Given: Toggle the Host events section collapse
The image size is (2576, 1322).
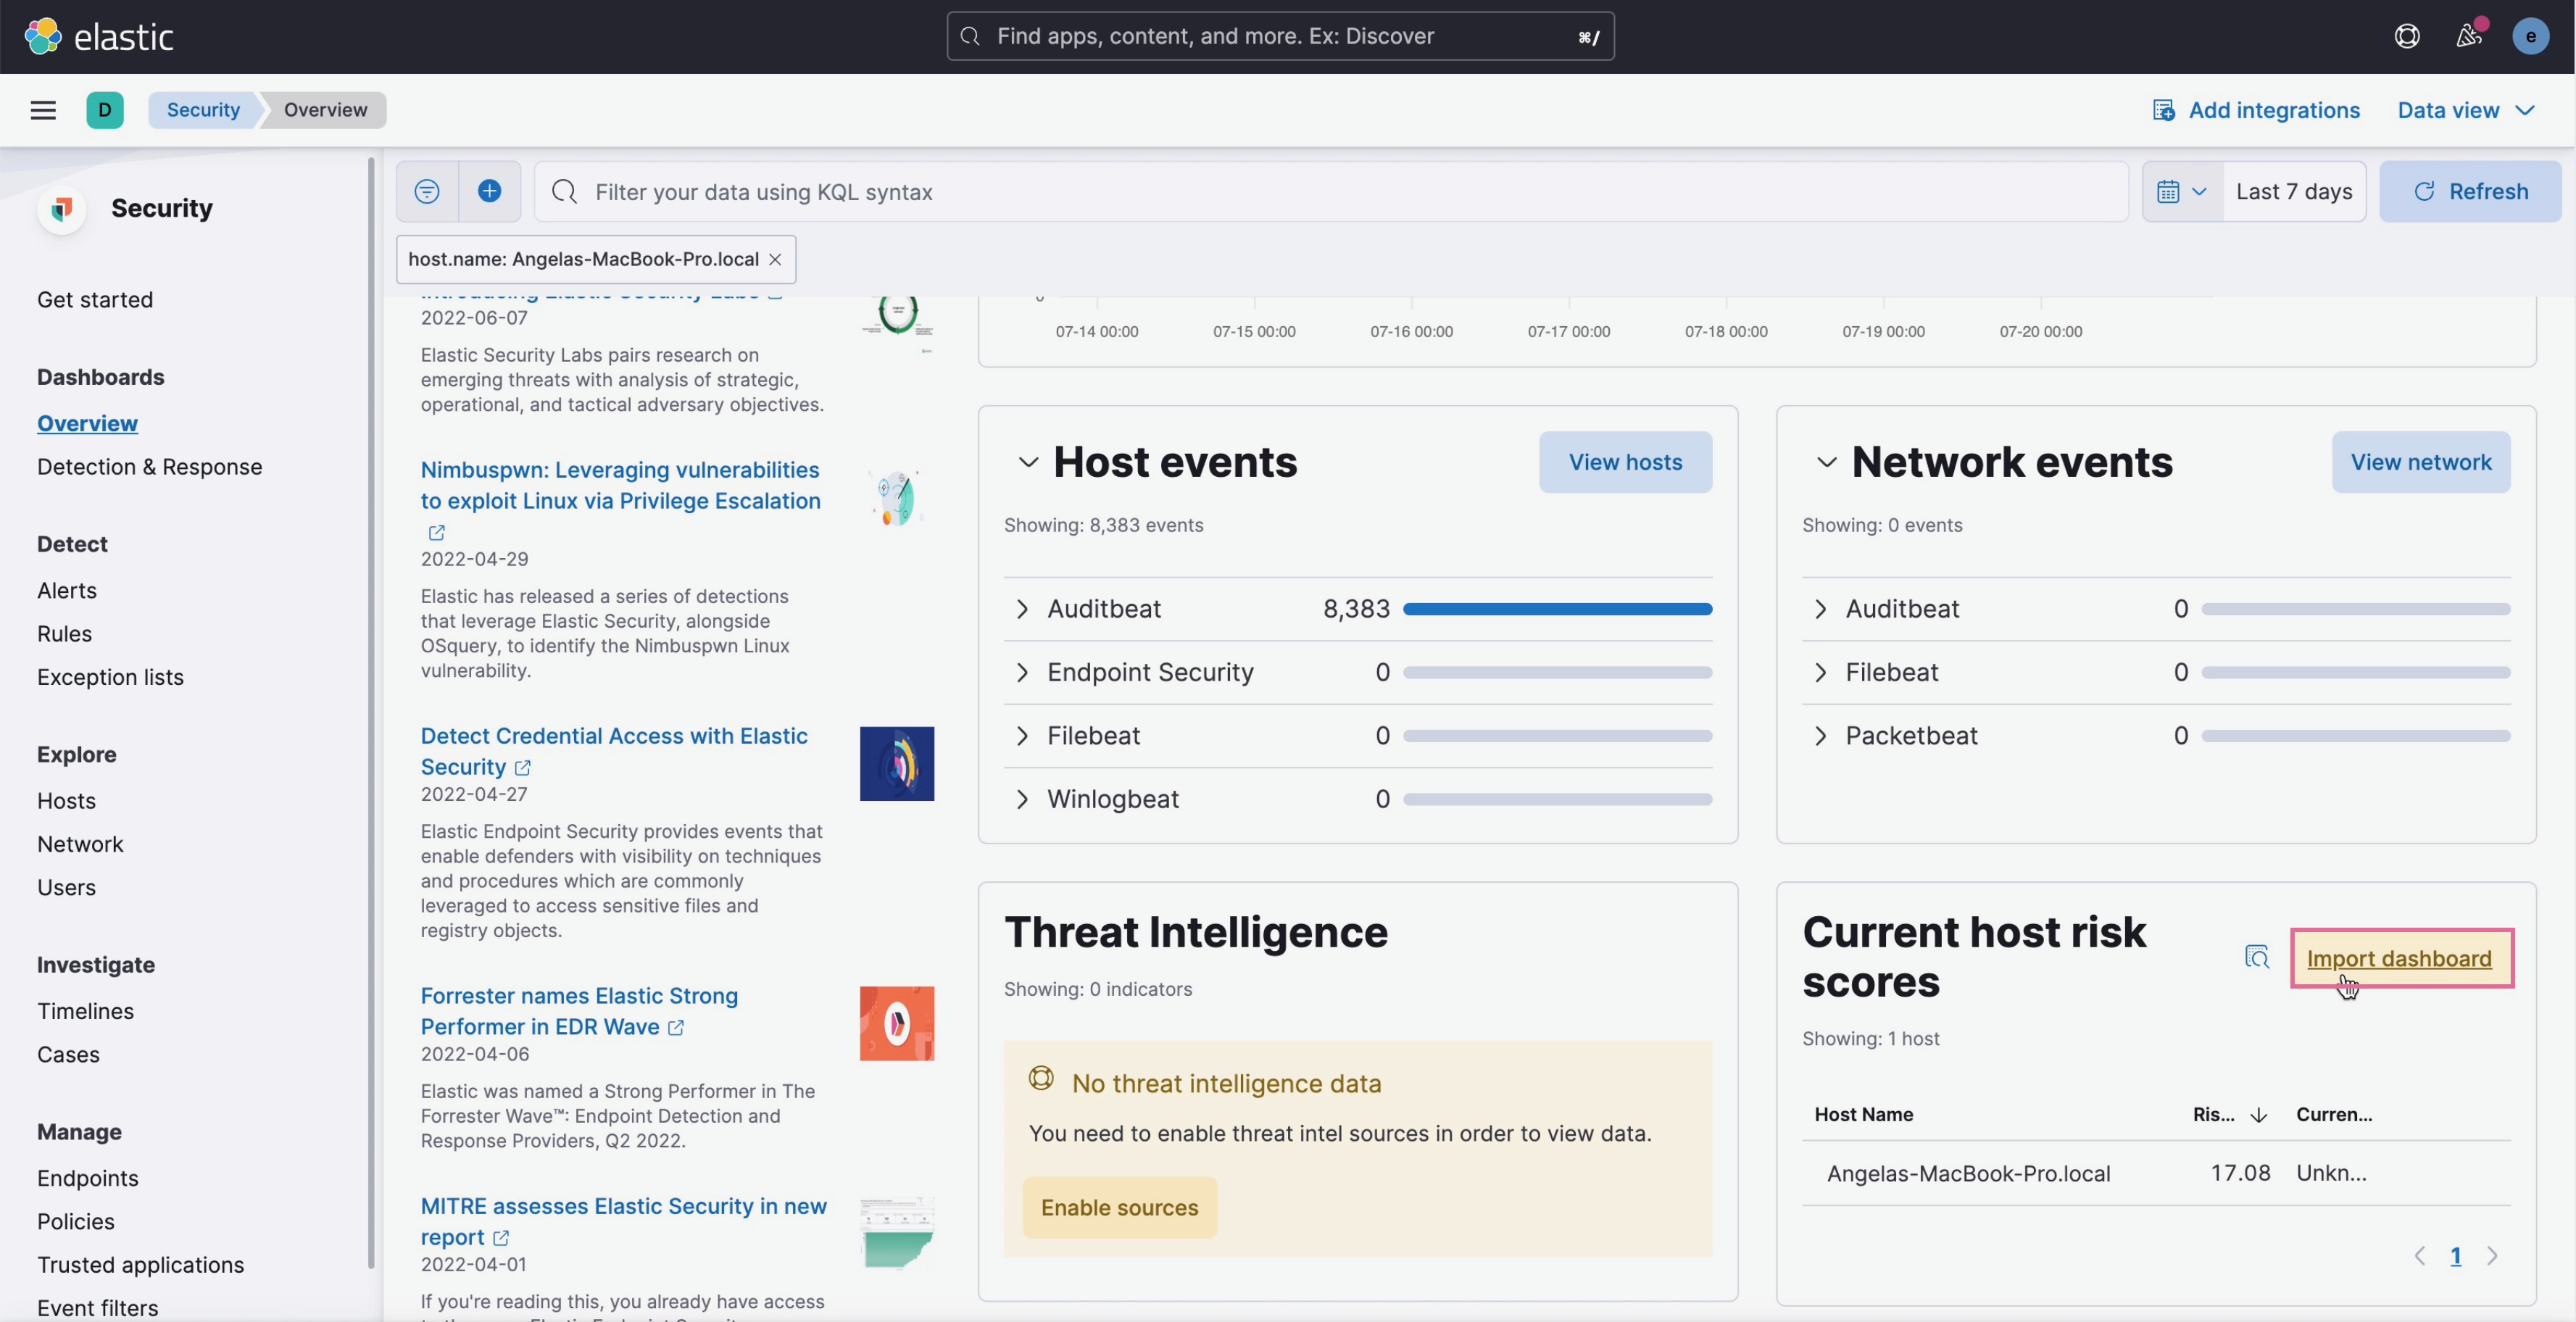Looking at the screenshot, I should coord(1026,460).
